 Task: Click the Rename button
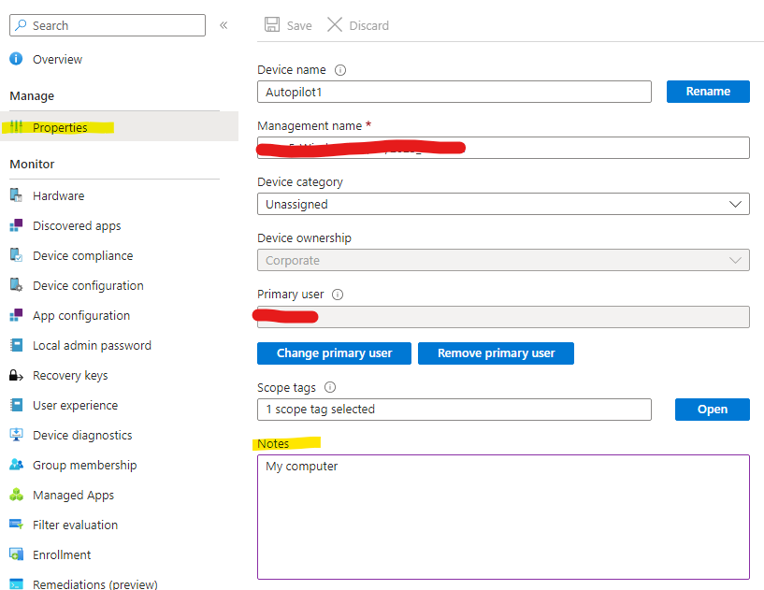tap(708, 91)
